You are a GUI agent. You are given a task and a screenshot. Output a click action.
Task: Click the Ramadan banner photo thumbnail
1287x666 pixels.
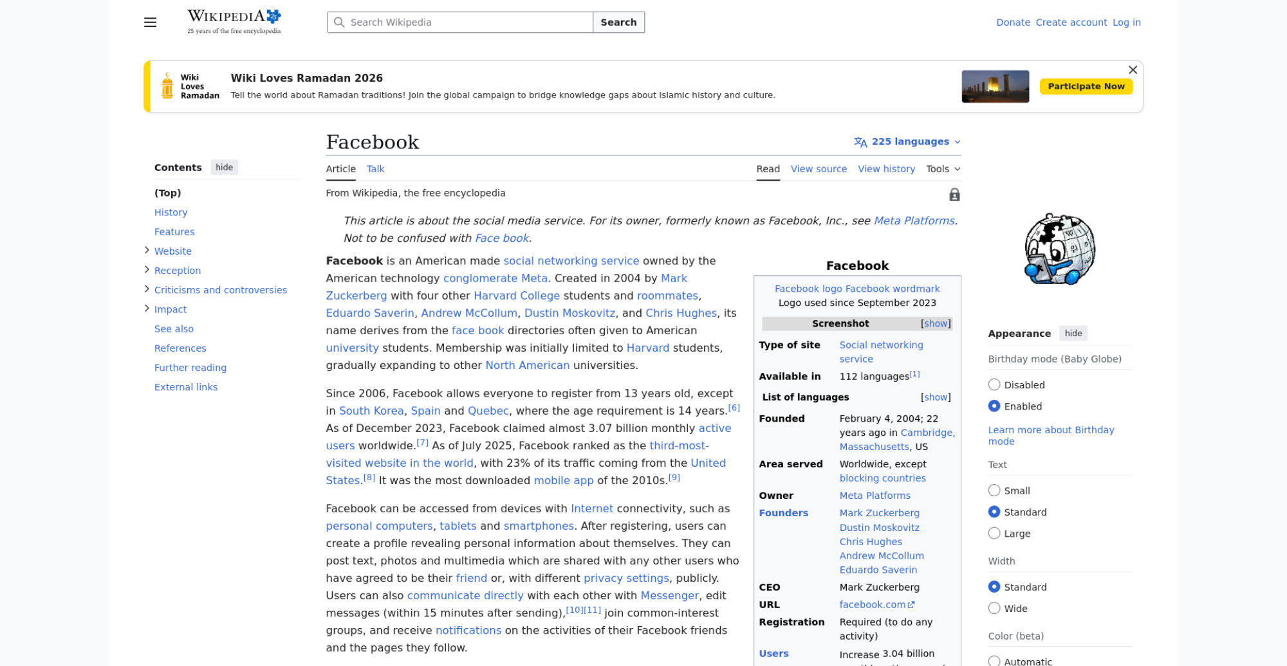point(995,87)
